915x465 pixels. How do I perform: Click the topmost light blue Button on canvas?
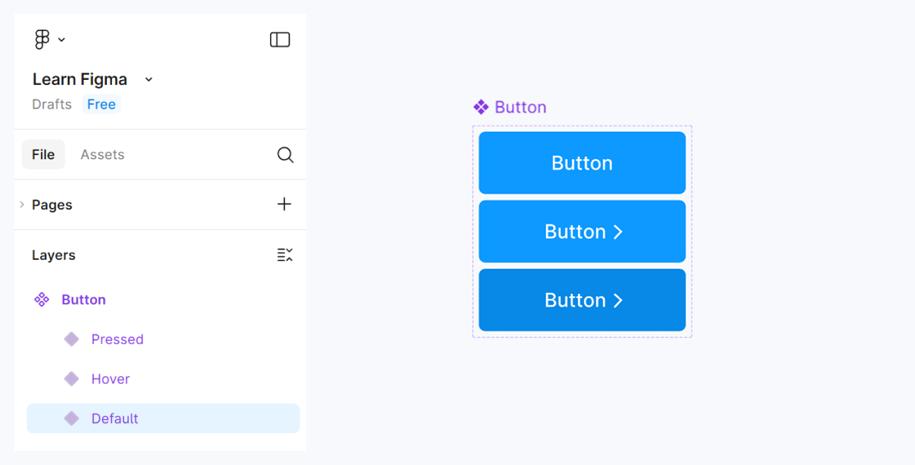coord(581,162)
